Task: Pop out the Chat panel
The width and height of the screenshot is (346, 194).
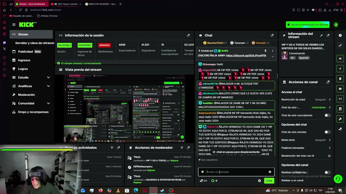Action: tap(272, 35)
